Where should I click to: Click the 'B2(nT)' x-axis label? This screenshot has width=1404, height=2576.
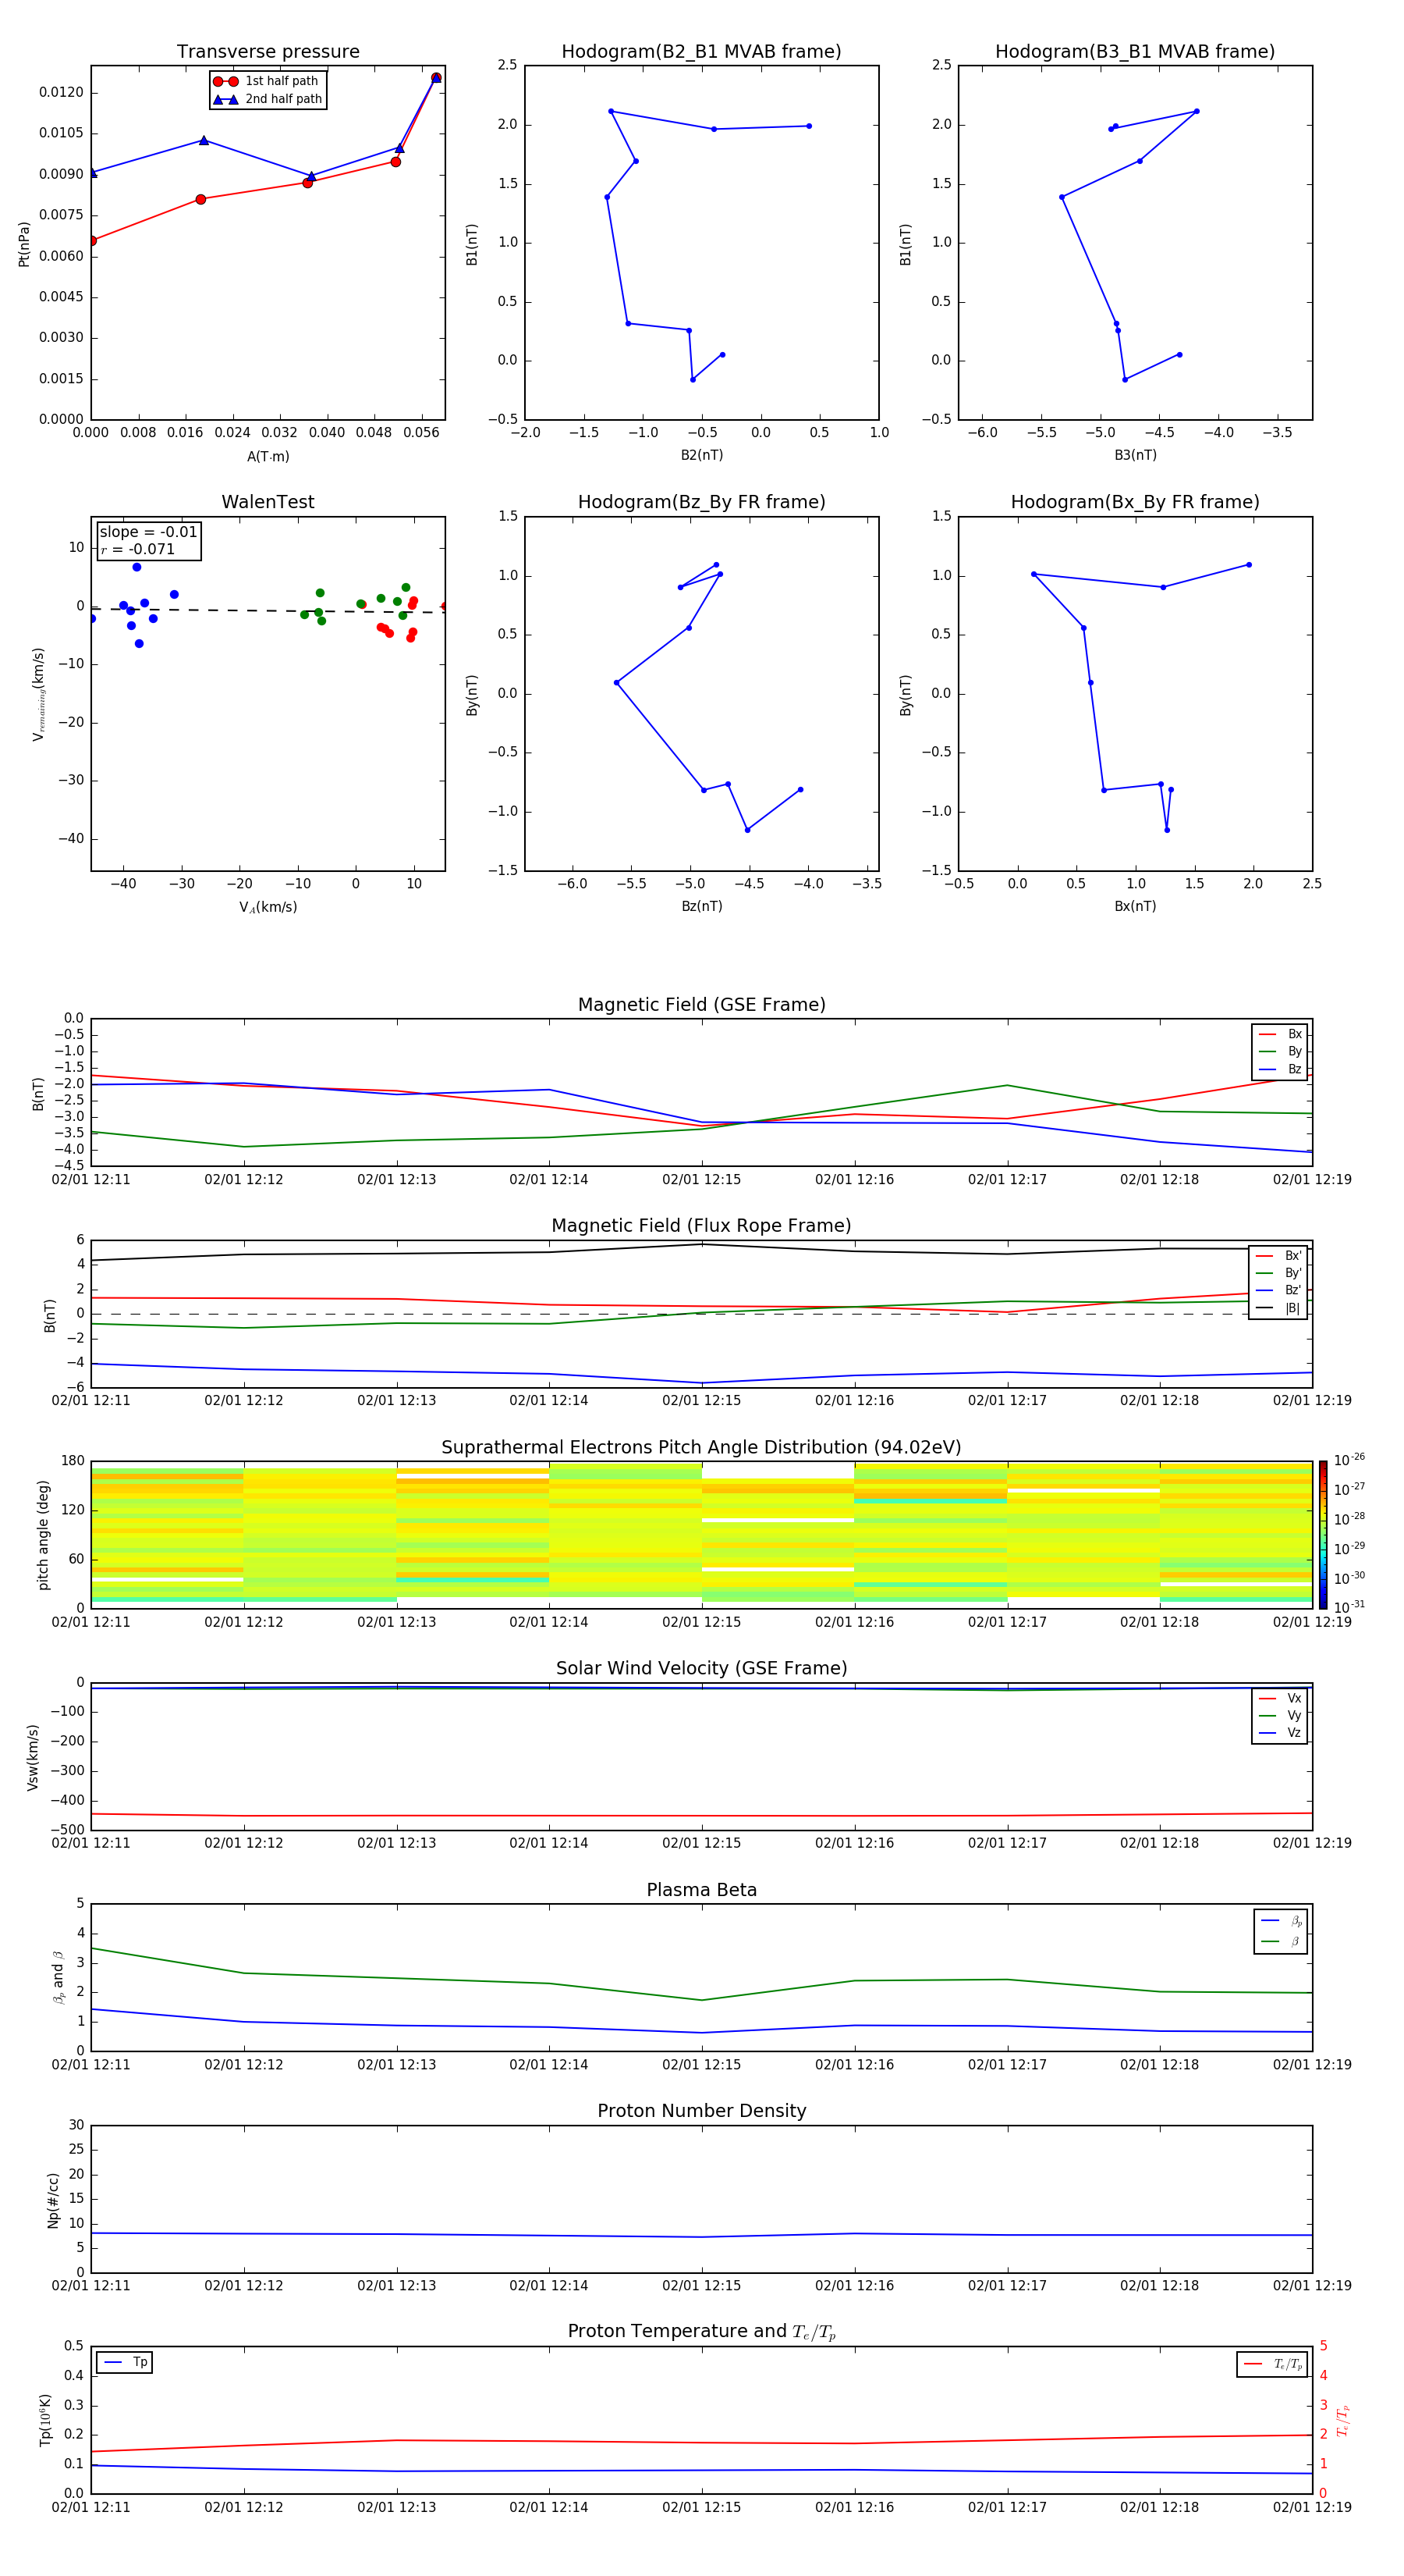click(701, 455)
